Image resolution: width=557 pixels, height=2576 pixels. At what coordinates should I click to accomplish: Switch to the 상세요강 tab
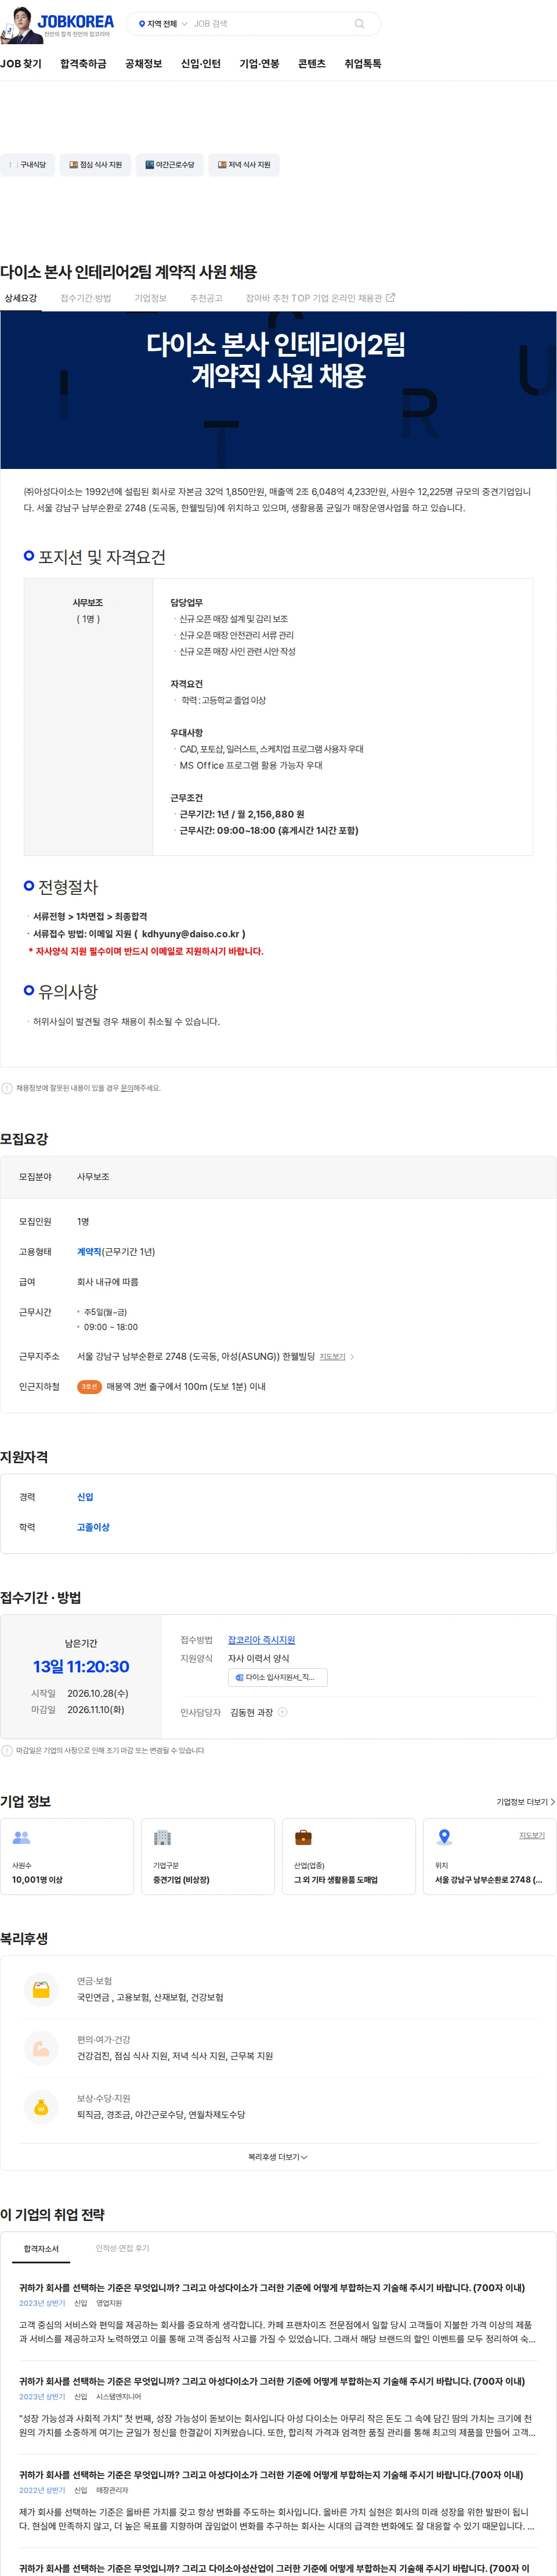coord(21,298)
